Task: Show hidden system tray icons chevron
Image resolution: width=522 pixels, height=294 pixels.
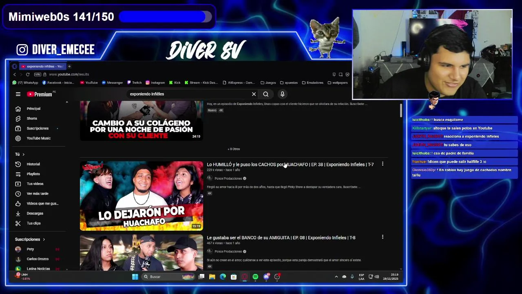Action: point(336,277)
